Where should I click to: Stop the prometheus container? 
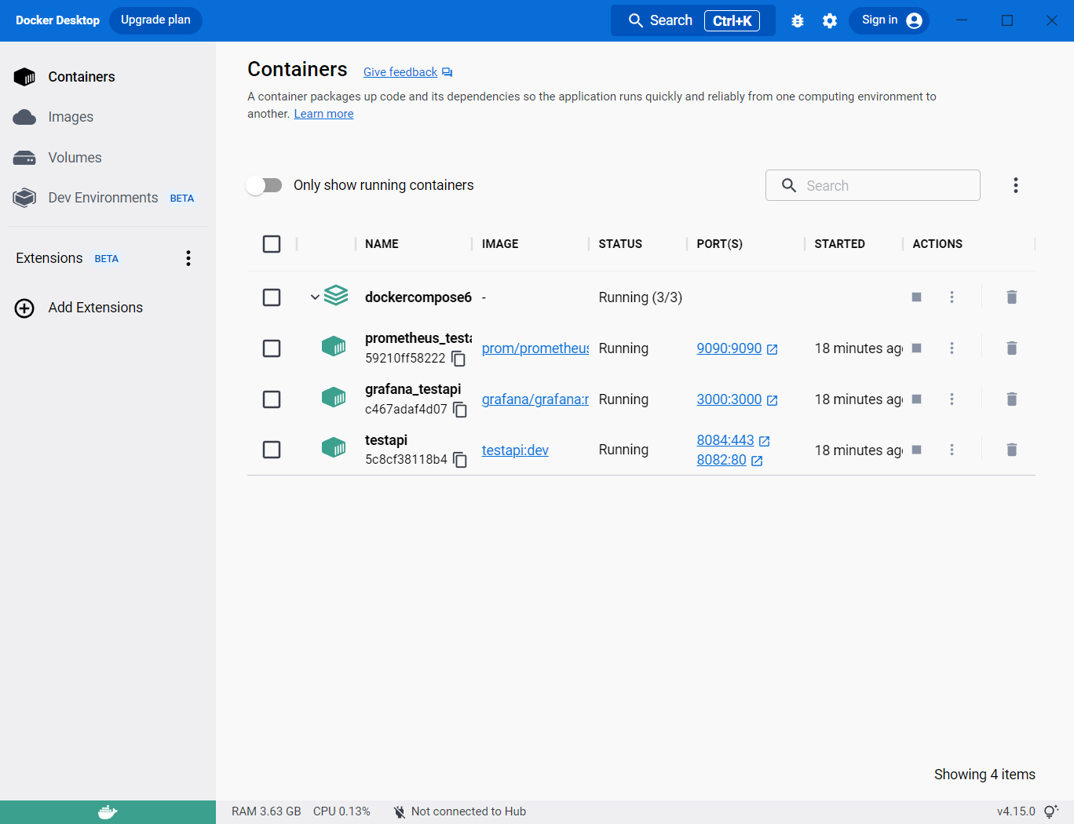pos(916,348)
